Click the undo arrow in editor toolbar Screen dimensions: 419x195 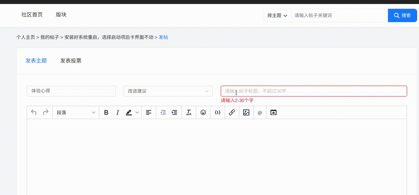(x=34, y=112)
